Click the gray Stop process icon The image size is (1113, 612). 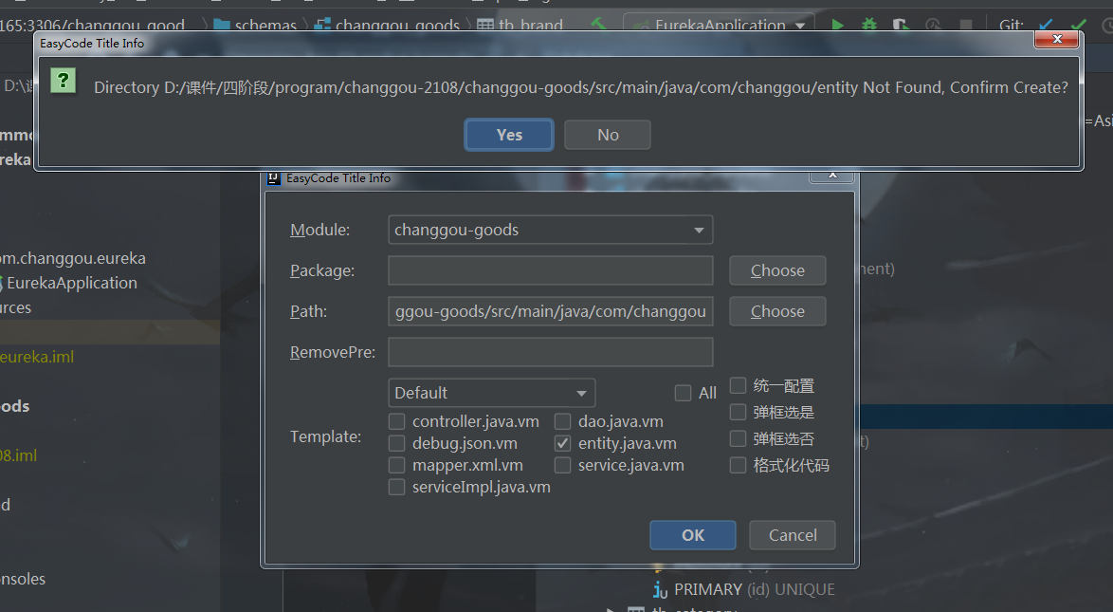(x=966, y=25)
